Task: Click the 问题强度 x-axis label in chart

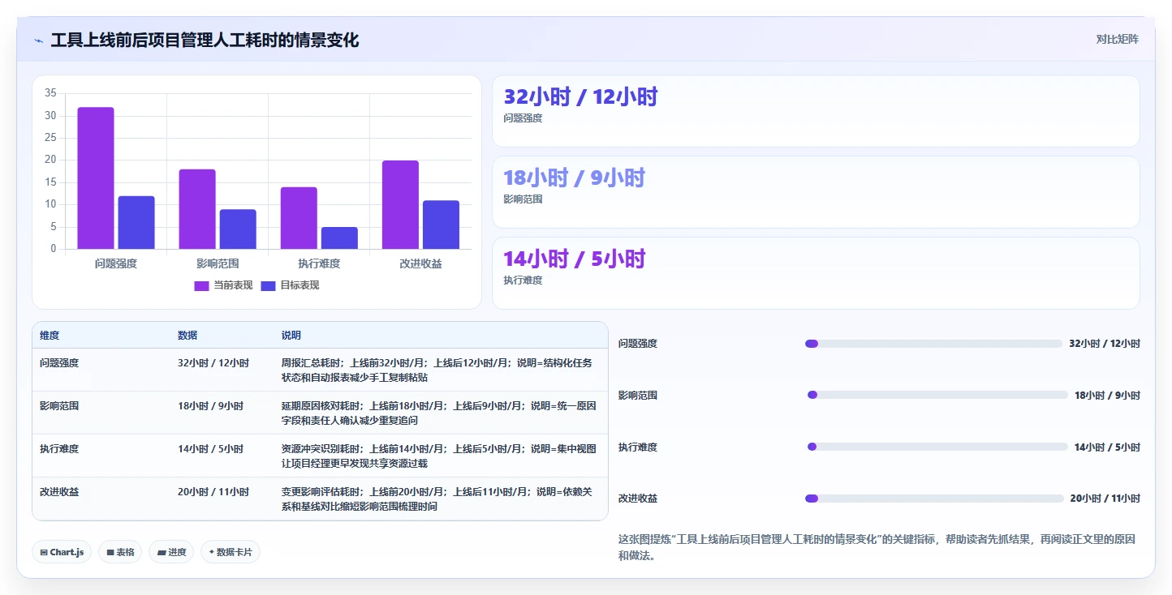Action: coord(116,263)
